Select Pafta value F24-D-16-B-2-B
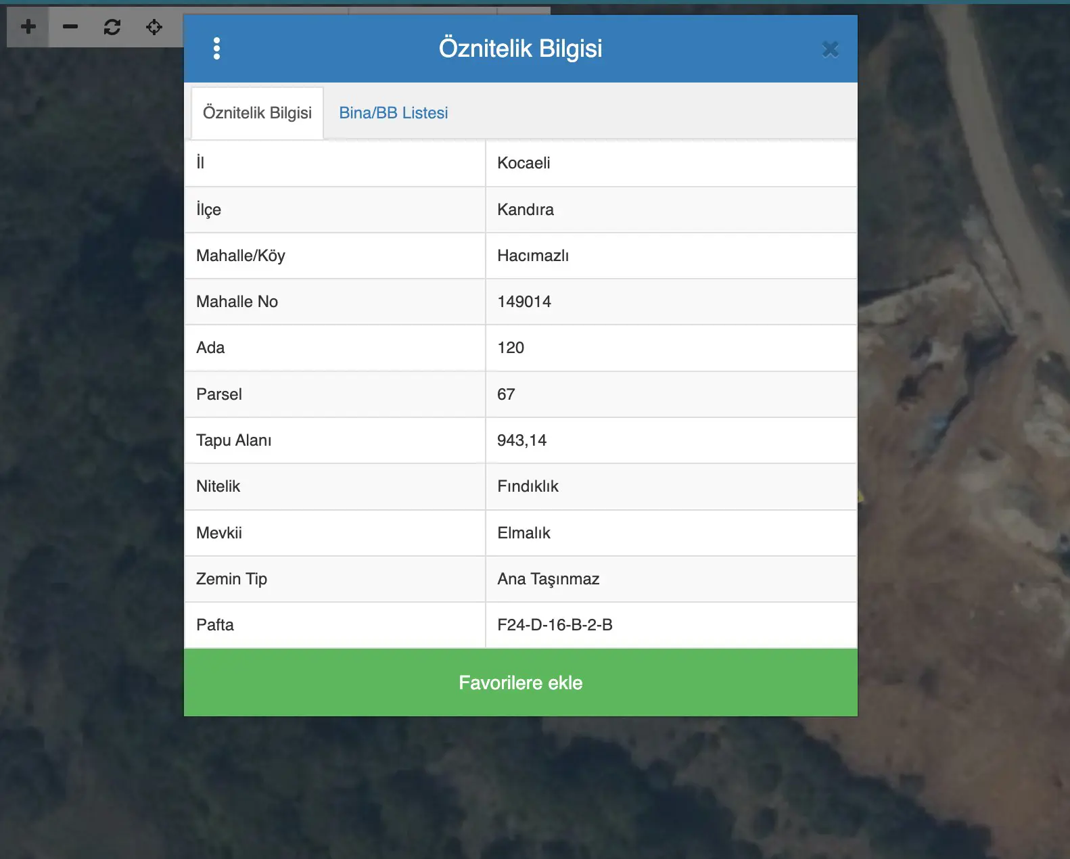 pyautogui.click(x=671, y=625)
